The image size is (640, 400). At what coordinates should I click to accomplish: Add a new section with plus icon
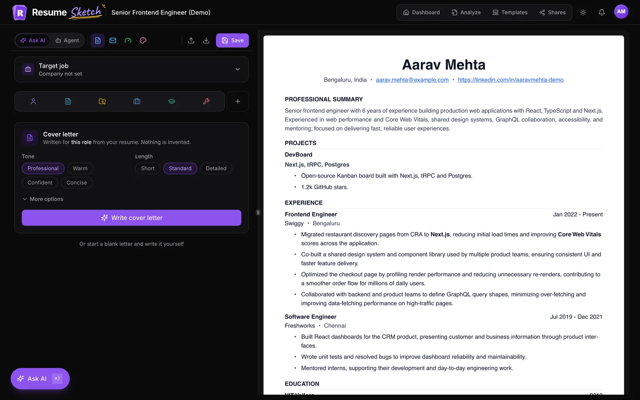click(238, 101)
